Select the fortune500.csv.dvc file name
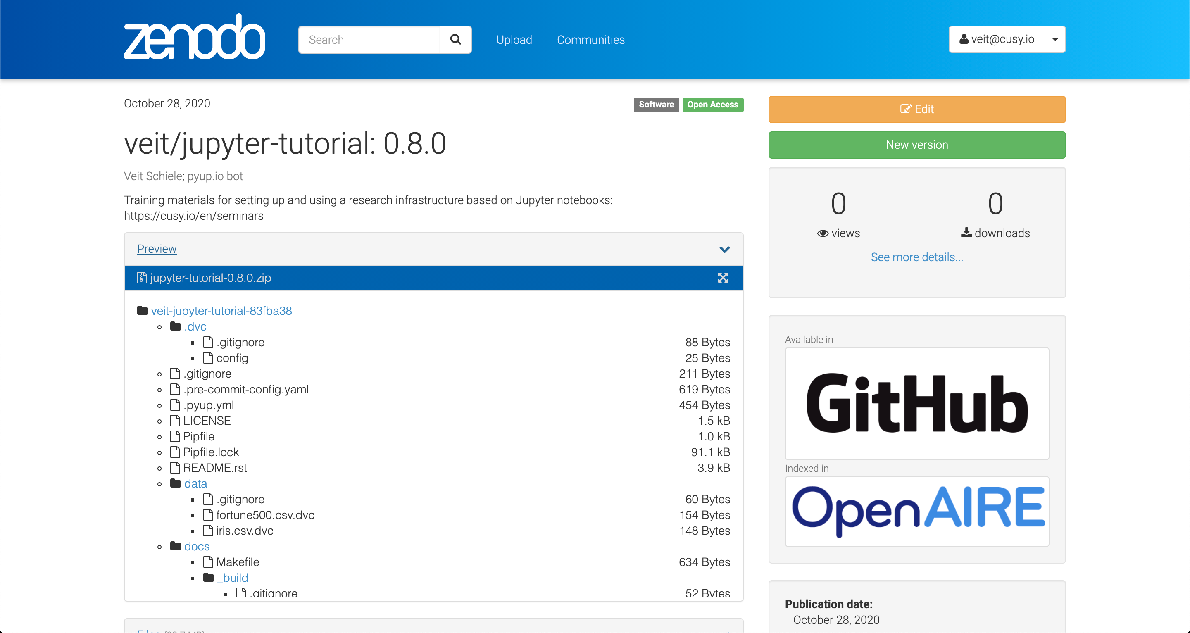The image size is (1190, 633). (x=265, y=515)
